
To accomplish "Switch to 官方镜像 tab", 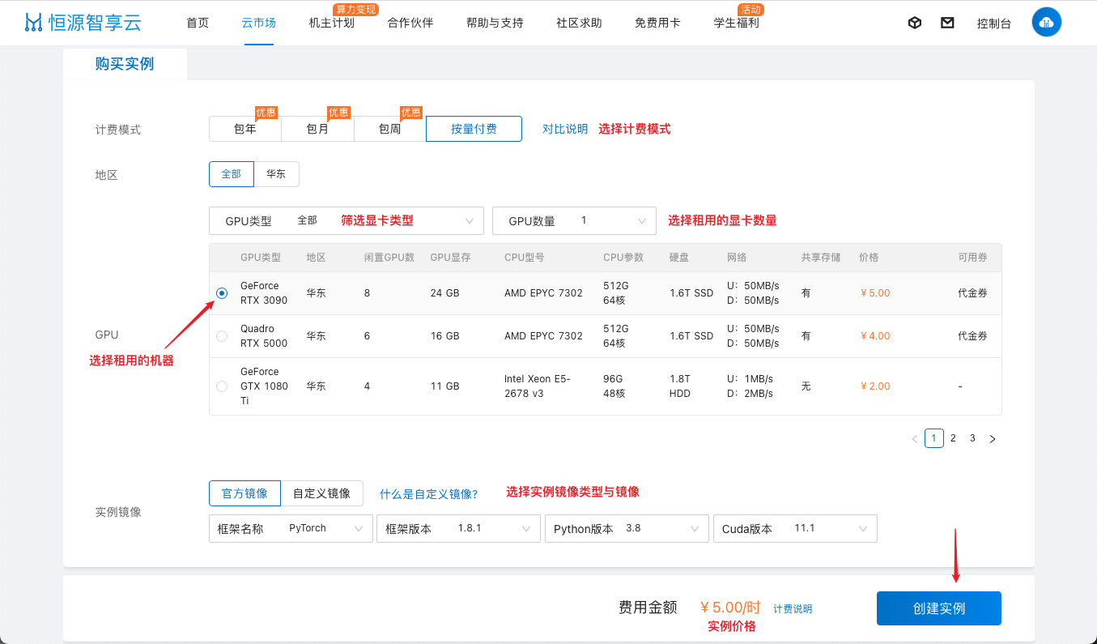I will (x=244, y=493).
